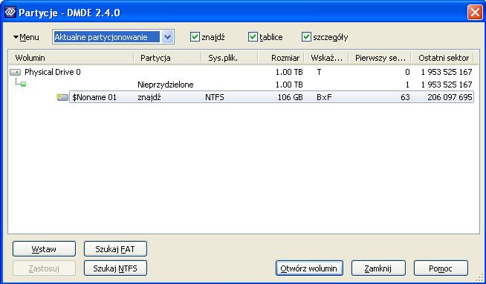Click the window resize grip corner
486x284 pixels.
click(479, 277)
